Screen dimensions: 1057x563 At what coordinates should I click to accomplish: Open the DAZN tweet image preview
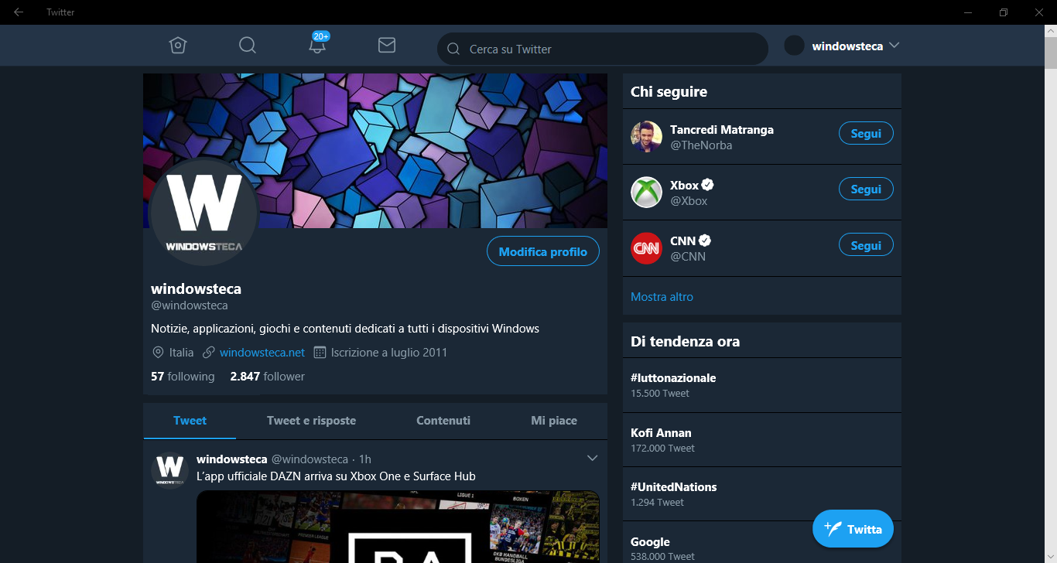pyautogui.click(x=398, y=527)
